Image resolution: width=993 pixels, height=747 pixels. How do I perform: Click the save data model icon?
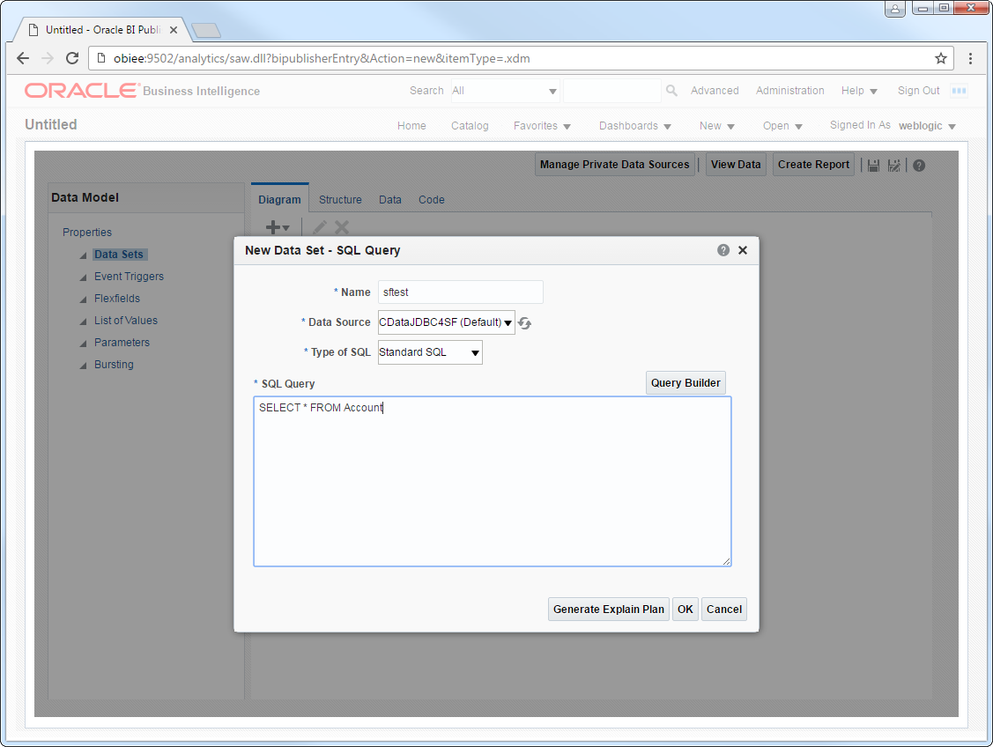pyautogui.click(x=873, y=166)
